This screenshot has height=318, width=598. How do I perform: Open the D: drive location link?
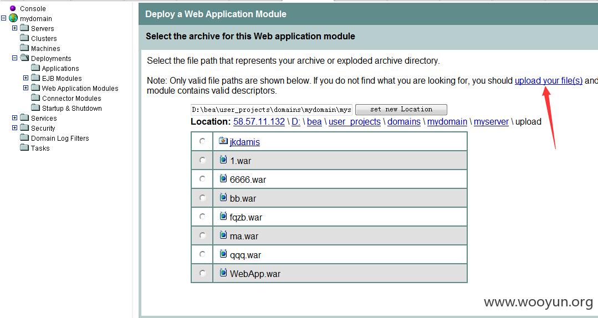[296, 122]
